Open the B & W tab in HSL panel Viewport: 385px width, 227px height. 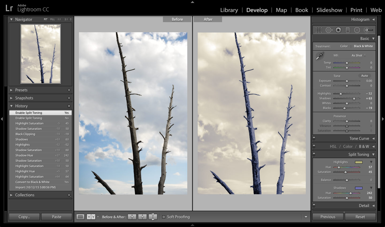[x=364, y=146]
